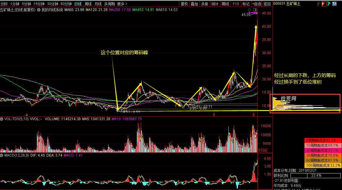Viewport: 342px width, 190px height.
Task: Click the DEA: 3.74 value
Action: click(54, 155)
